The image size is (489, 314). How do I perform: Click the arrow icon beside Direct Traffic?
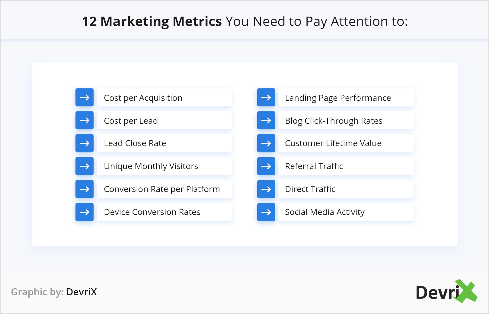[266, 189]
